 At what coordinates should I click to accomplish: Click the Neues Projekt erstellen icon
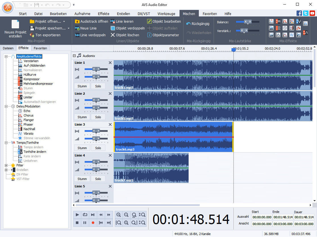[x=15, y=24]
